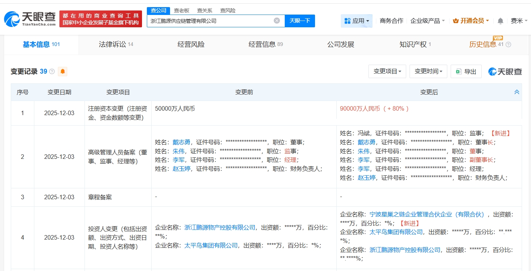Open the 应用 dropdown menu
The width and height of the screenshot is (531, 271).
[356, 21]
